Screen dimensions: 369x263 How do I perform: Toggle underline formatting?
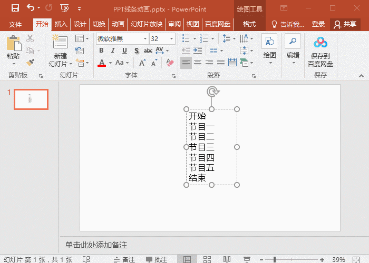[124, 50]
